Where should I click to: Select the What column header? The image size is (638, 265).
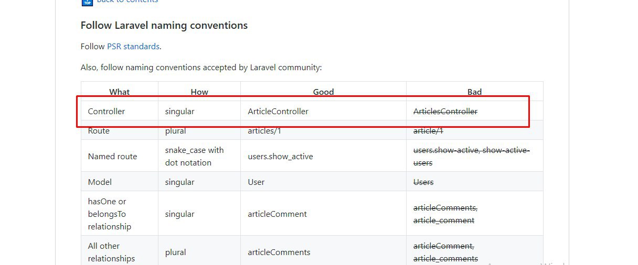click(120, 92)
